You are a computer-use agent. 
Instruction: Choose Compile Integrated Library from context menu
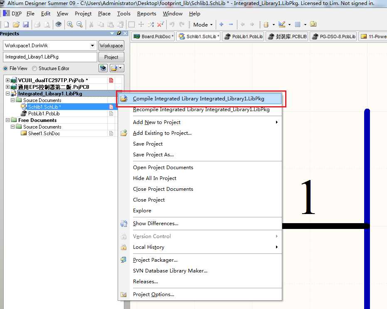pyautogui.click(x=200, y=98)
